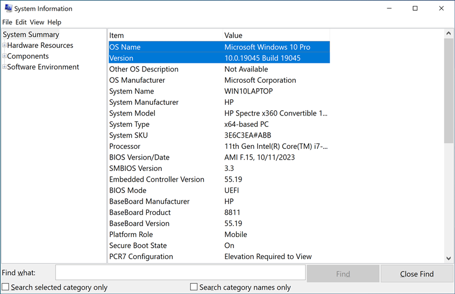Image resolution: width=455 pixels, height=294 pixels.
Task: Click the value 10.0.19045 Build 19045
Action: point(262,58)
